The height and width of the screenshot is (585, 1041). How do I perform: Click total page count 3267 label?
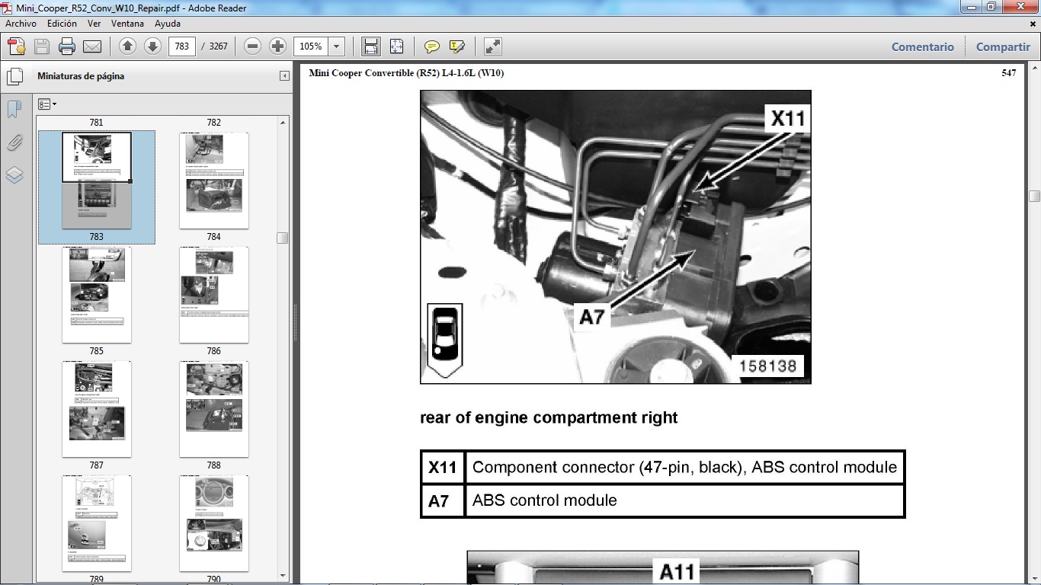pyautogui.click(x=219, y=46)
